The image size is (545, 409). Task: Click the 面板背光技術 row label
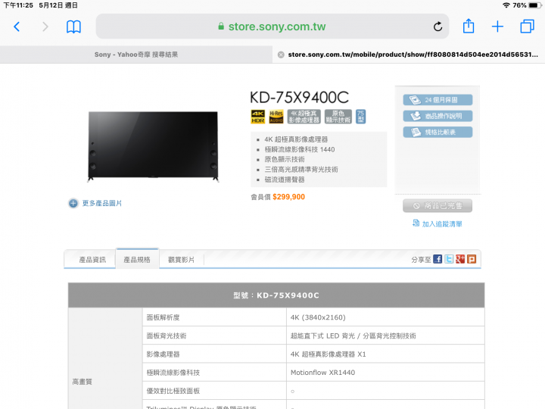tap(167, 336)
